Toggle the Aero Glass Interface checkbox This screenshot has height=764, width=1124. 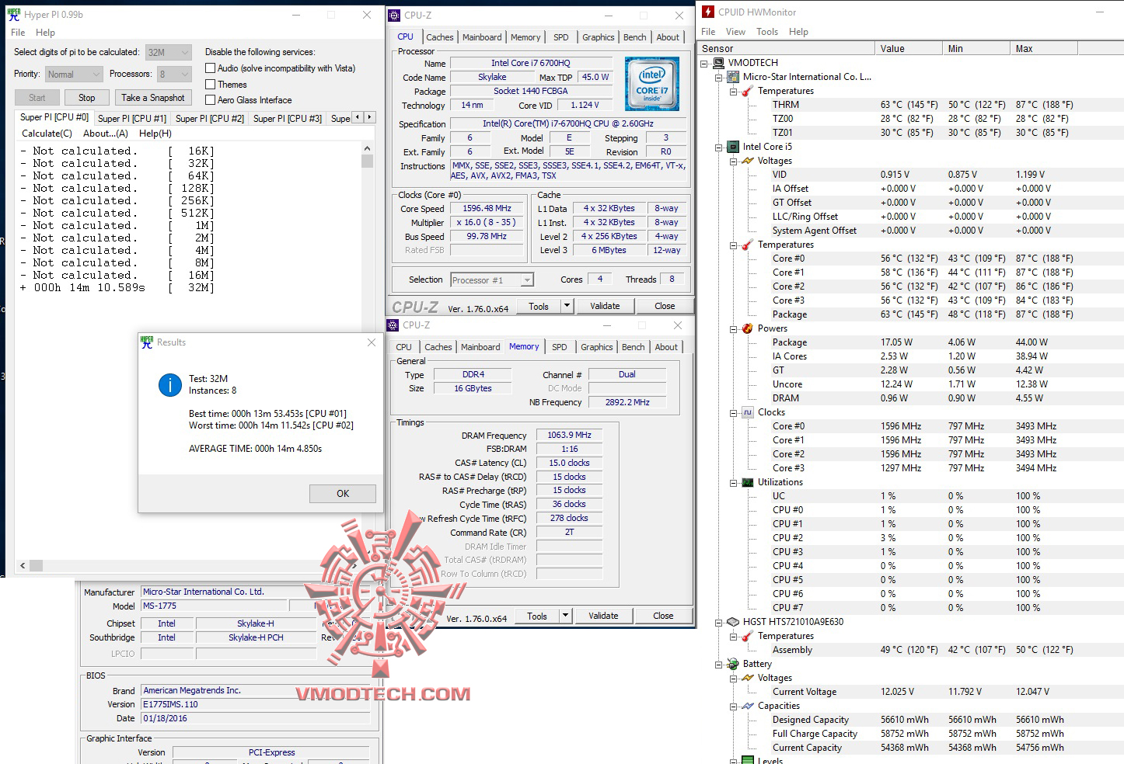pyautogui.click(x=210, y=99)
